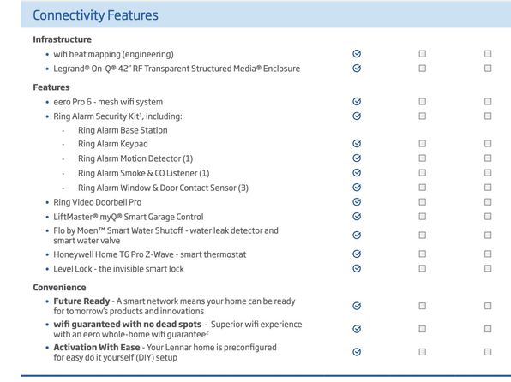This screenshot has height=382, width=511.
Task: Click the checkmark icon beside eero Pro 6
Action: [357, 101]
